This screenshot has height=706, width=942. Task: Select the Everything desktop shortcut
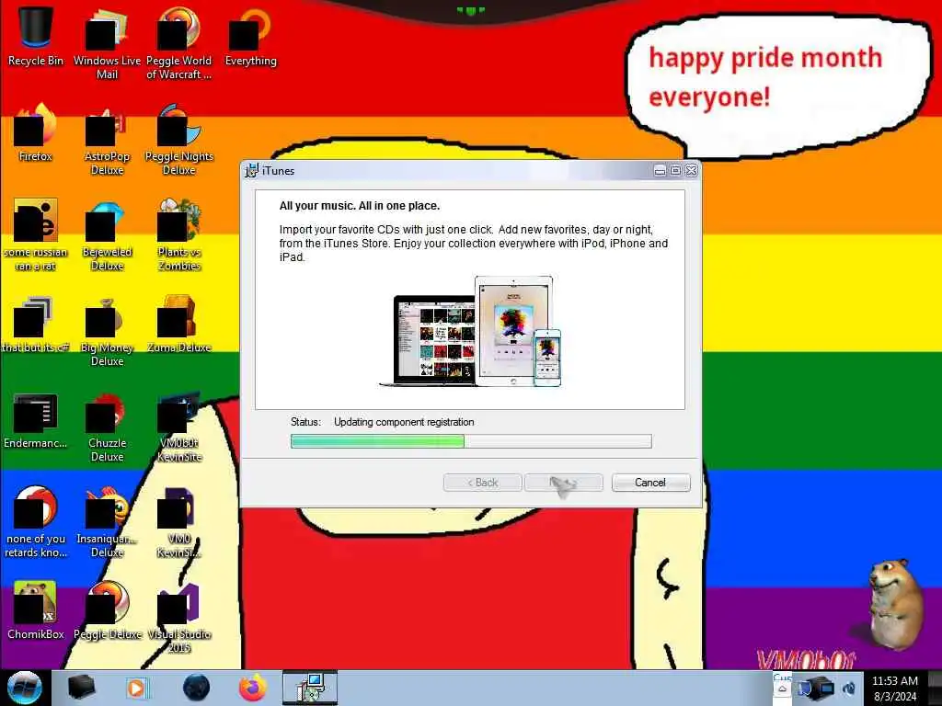point(250,36)
